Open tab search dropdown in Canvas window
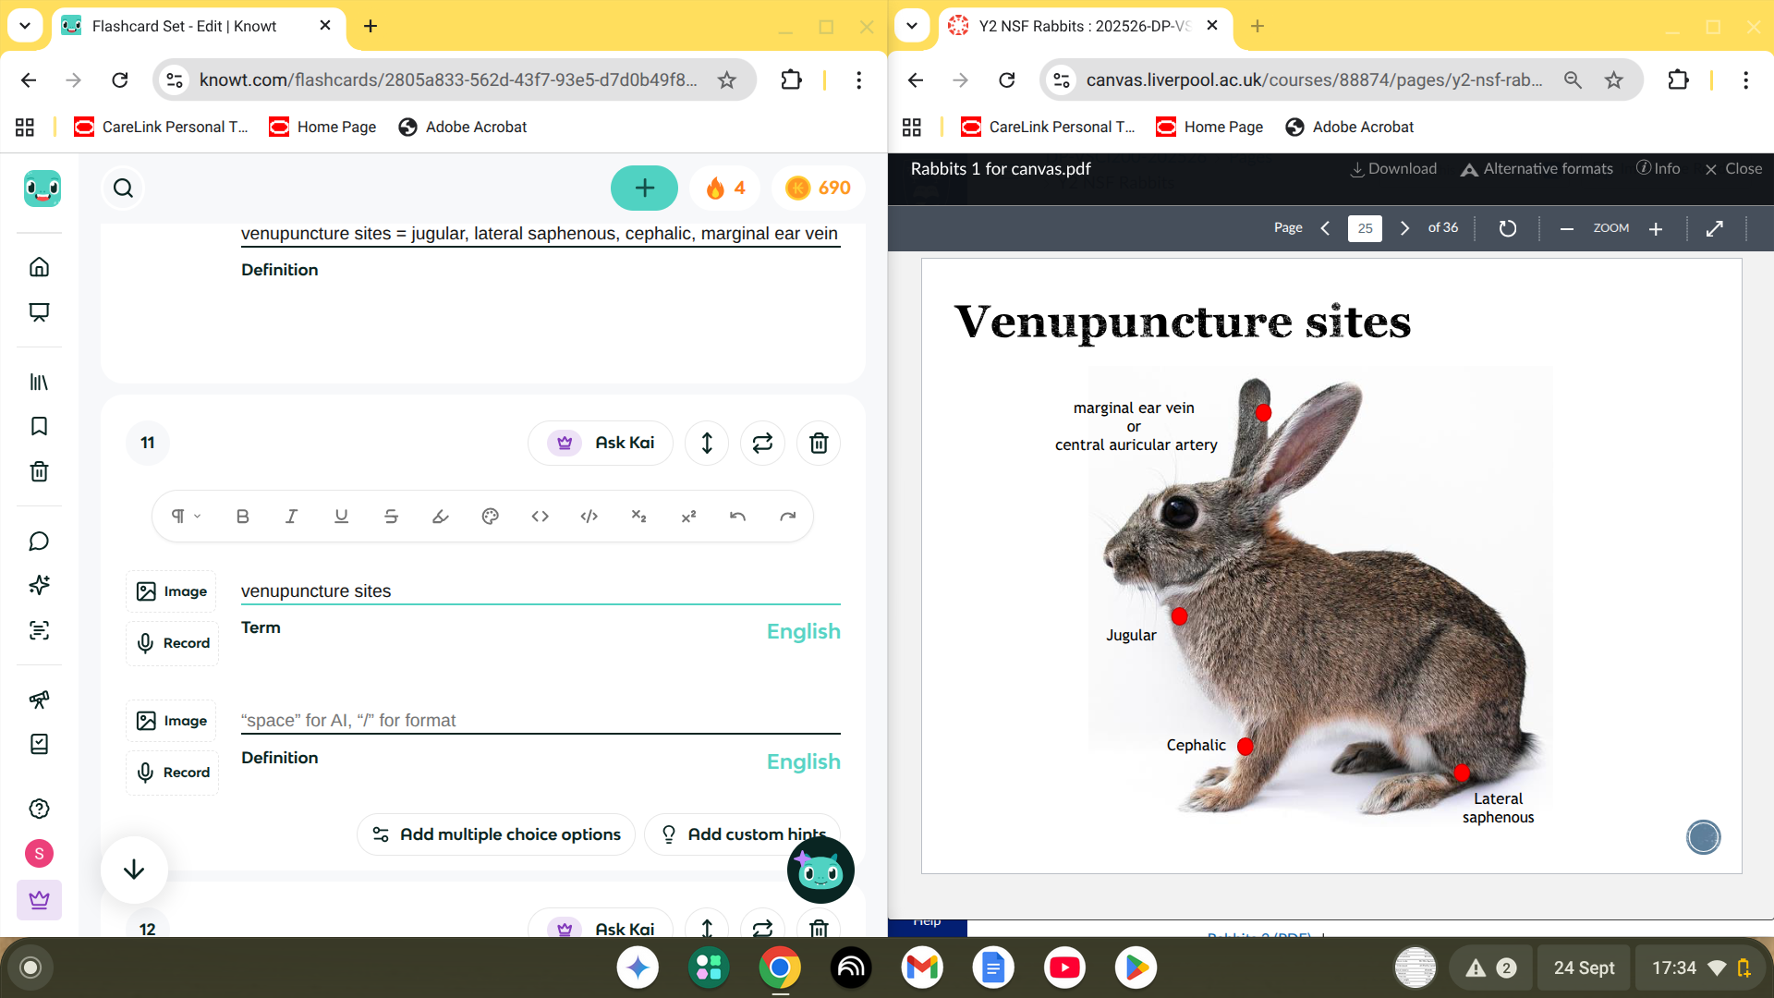1774x998 pixels. pos(912,26)
